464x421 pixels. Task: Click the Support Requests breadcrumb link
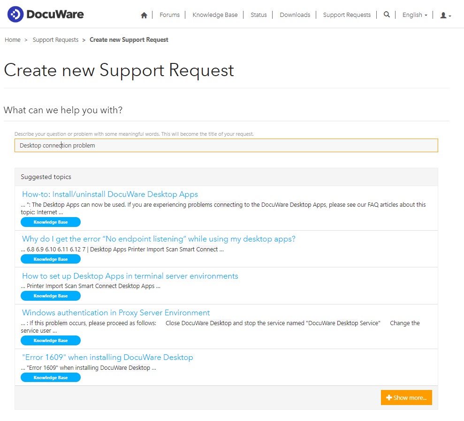[55, 39]
